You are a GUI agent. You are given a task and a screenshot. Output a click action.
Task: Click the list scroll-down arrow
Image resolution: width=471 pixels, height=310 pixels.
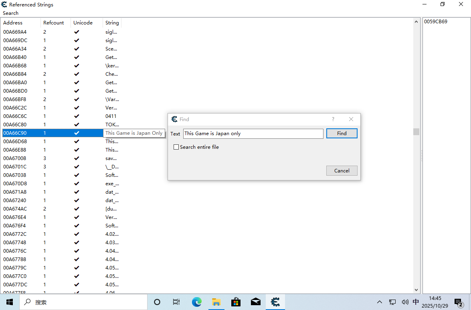416,290
